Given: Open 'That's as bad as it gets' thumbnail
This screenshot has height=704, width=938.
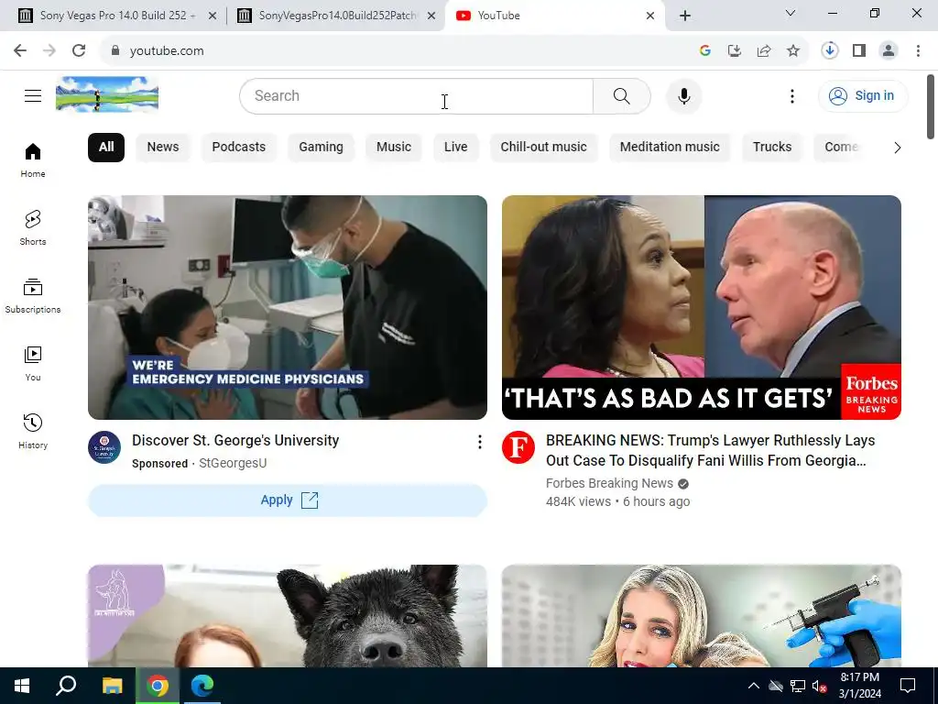Looking at the screenshot, I should [702, 307].
